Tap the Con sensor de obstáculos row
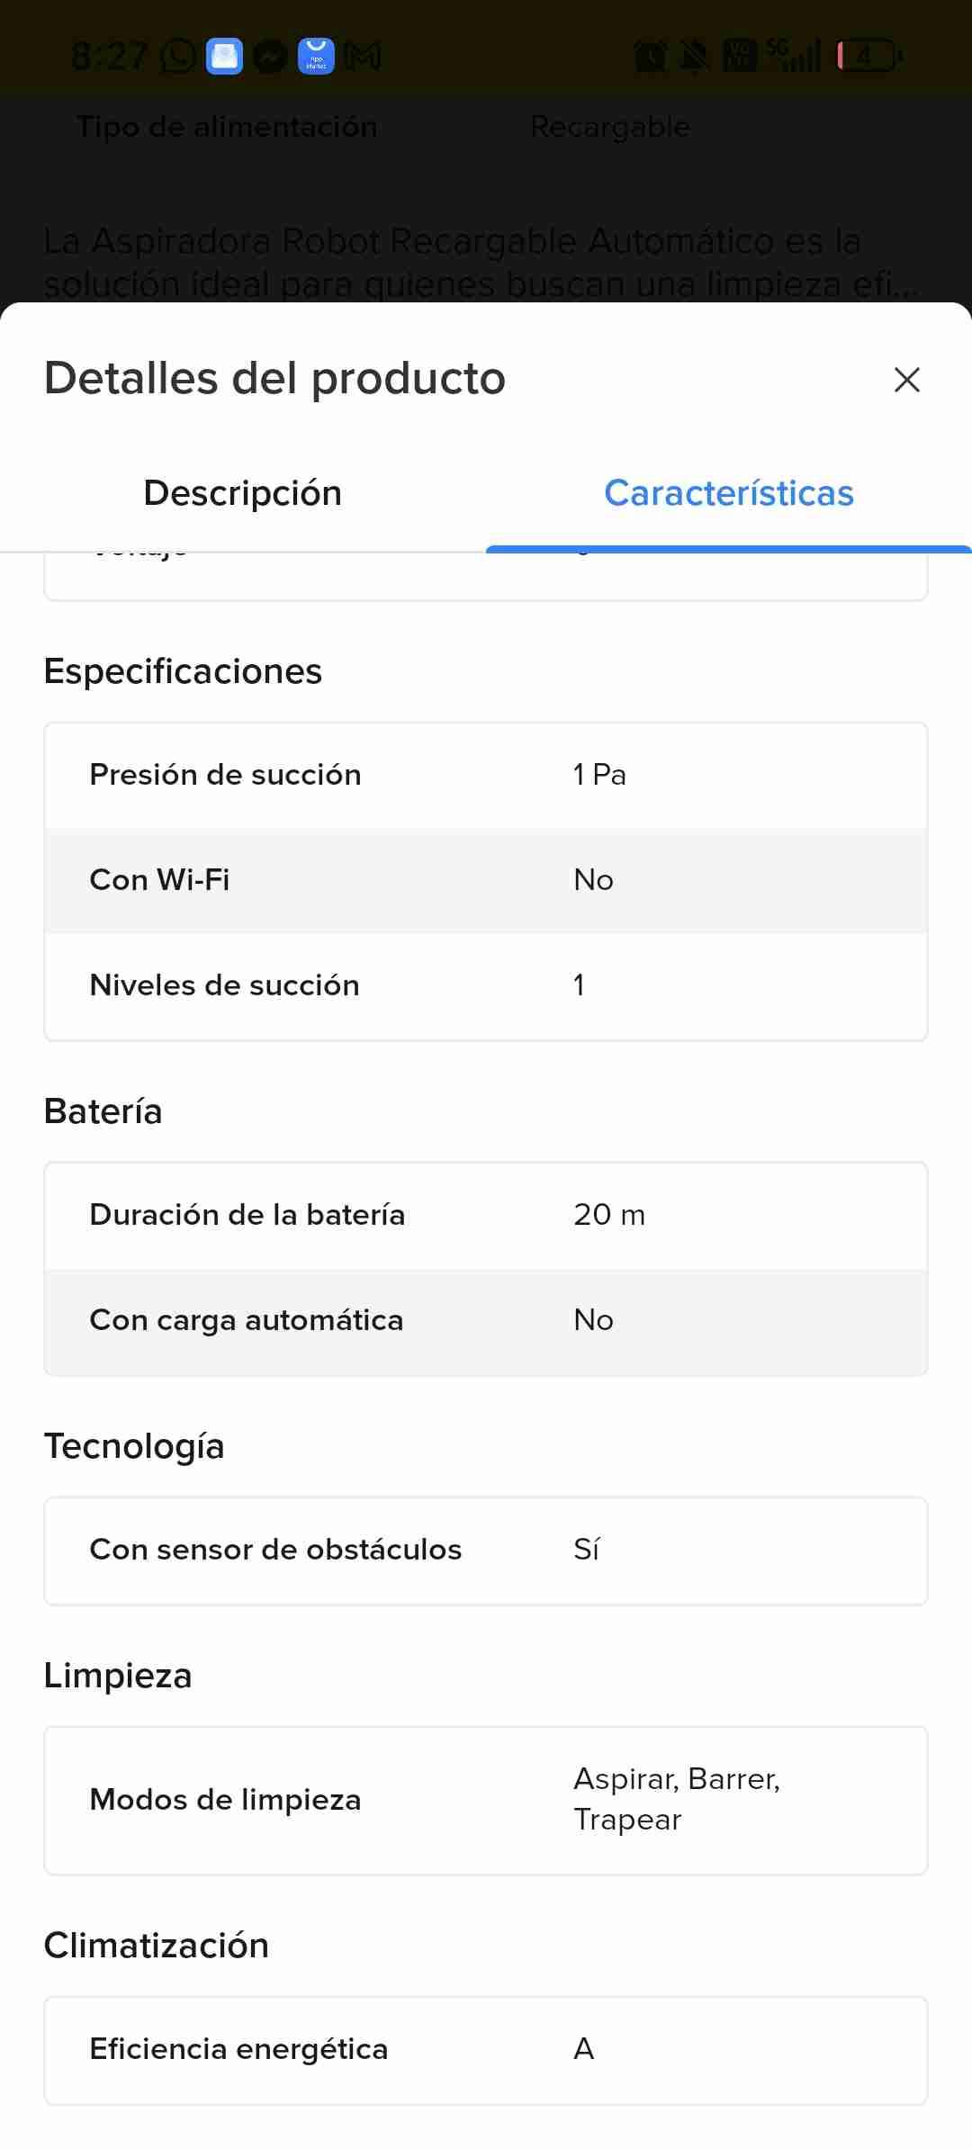Screen dimensions: 972x2149 (x=486, y=1550)
